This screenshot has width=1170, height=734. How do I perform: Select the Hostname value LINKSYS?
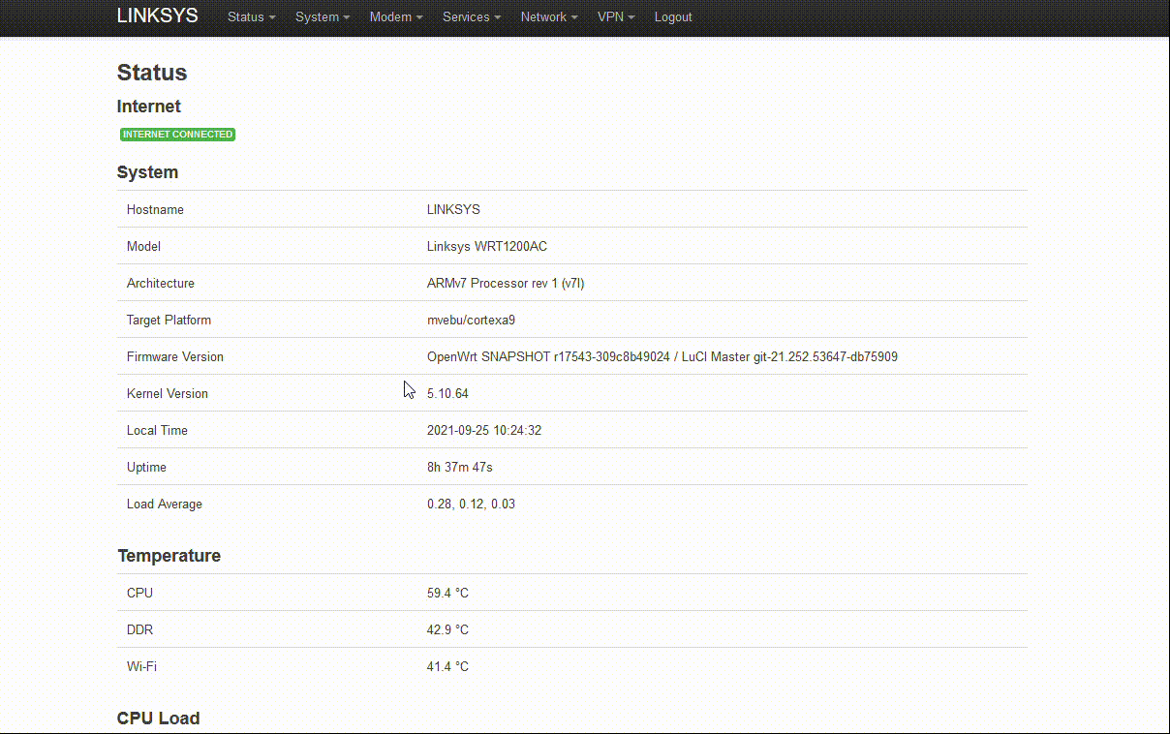tap(453, 209)
